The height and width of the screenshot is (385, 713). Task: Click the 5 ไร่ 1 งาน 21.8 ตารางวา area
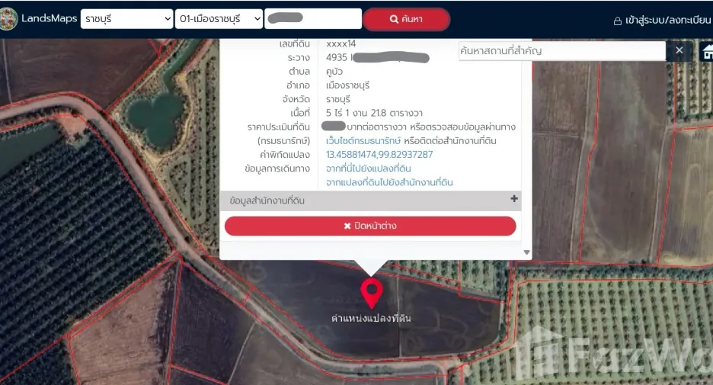(374, 113)
